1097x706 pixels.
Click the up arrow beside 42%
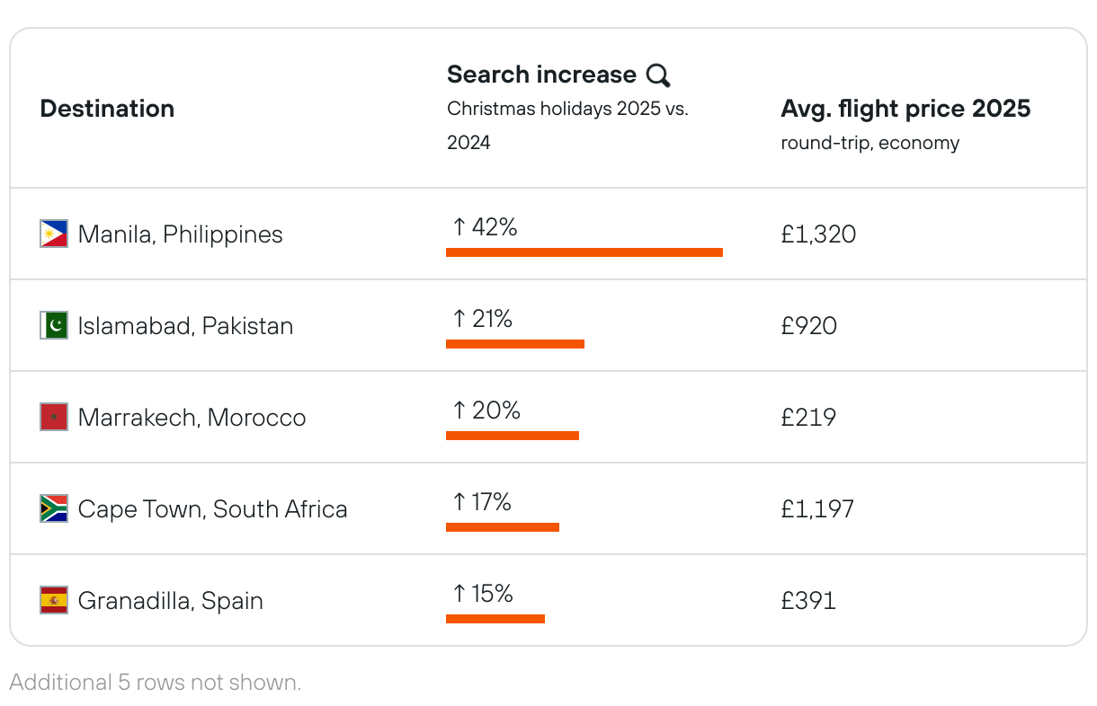click(459, 227)
